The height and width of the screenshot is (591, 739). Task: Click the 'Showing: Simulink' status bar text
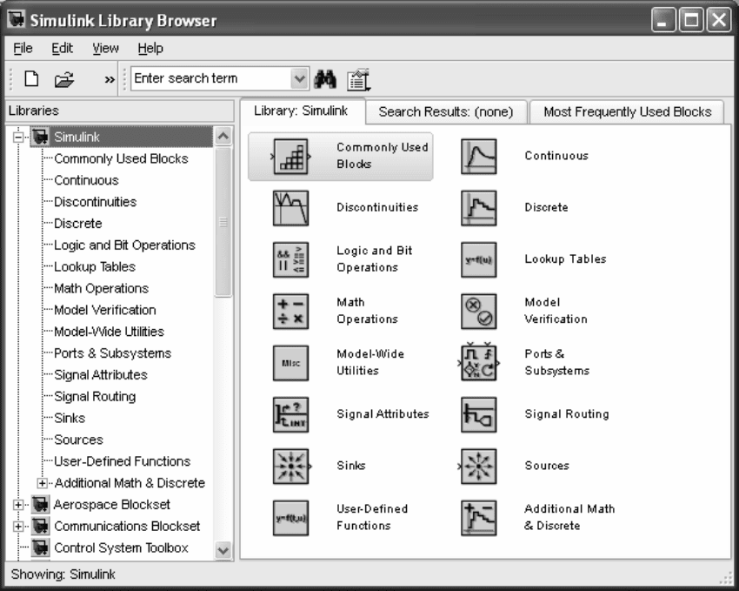coord(63,574)
